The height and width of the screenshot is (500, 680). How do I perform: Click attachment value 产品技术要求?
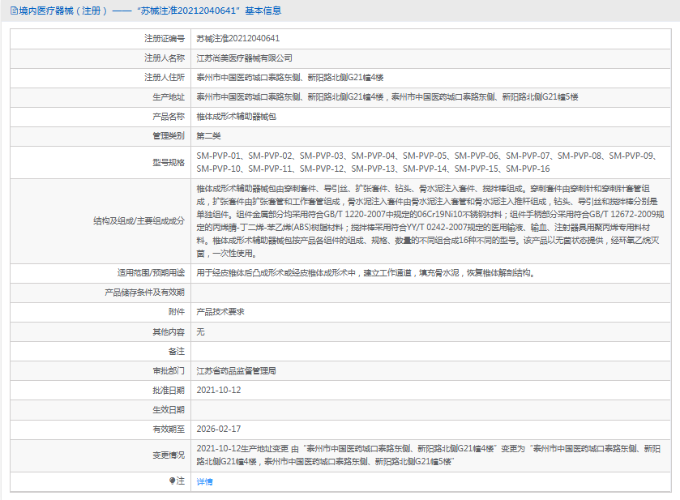coord(220,312)
